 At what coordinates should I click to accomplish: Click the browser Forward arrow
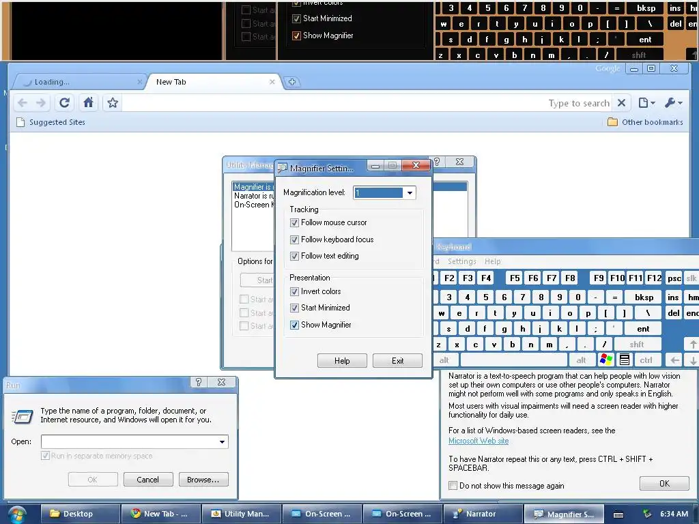pyautogui.click(x=40, y=103)
